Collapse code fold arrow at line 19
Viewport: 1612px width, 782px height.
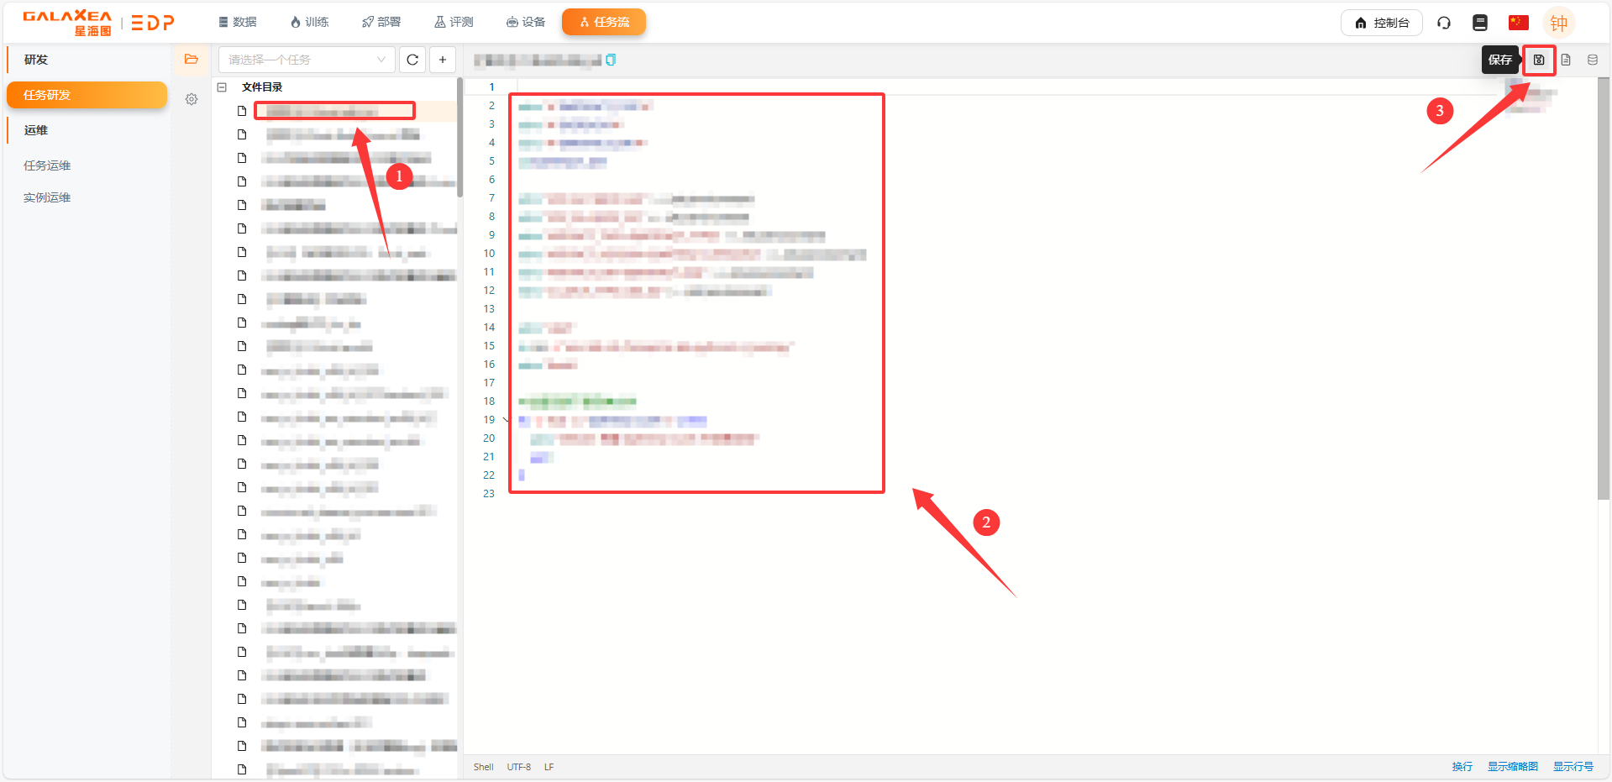pyautogui.click(x=506, y=420)
